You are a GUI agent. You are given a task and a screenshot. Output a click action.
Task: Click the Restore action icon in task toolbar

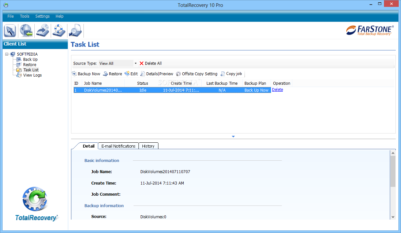pos(105,74)
